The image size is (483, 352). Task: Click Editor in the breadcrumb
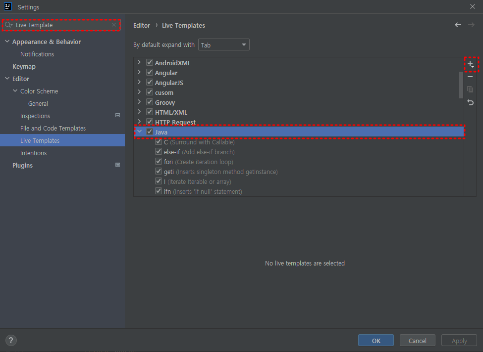(x=142, y=26)
